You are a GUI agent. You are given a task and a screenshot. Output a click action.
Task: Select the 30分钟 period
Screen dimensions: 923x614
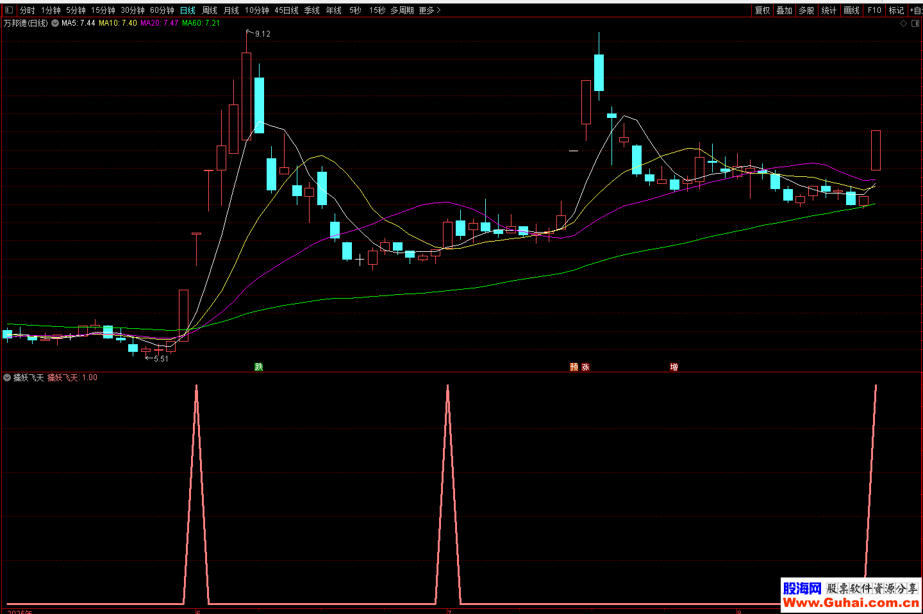[133, 10]
